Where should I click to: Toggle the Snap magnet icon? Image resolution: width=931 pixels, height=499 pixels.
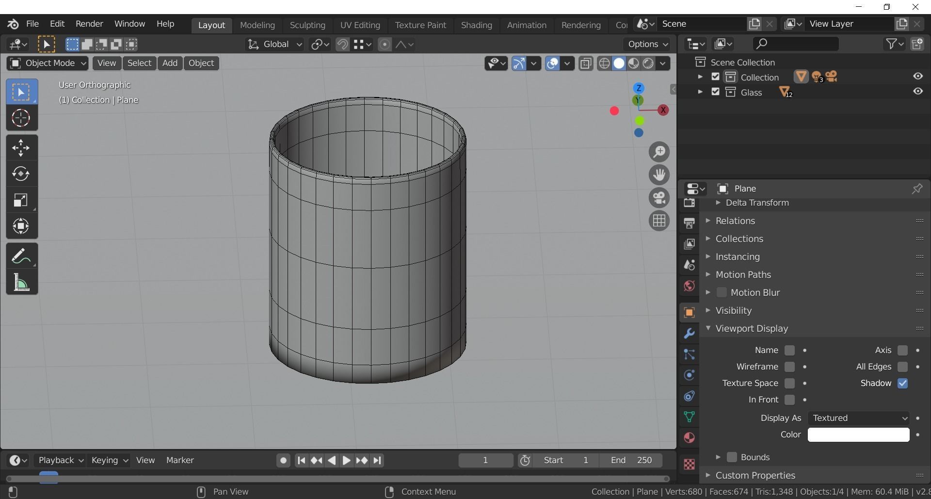pyautogui.click(x=342, y=45)
